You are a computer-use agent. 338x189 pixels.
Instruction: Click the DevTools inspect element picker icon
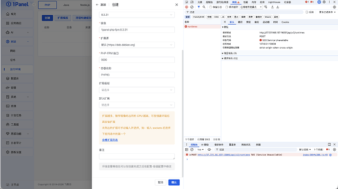pyautogui.click(x=187, y=2)
